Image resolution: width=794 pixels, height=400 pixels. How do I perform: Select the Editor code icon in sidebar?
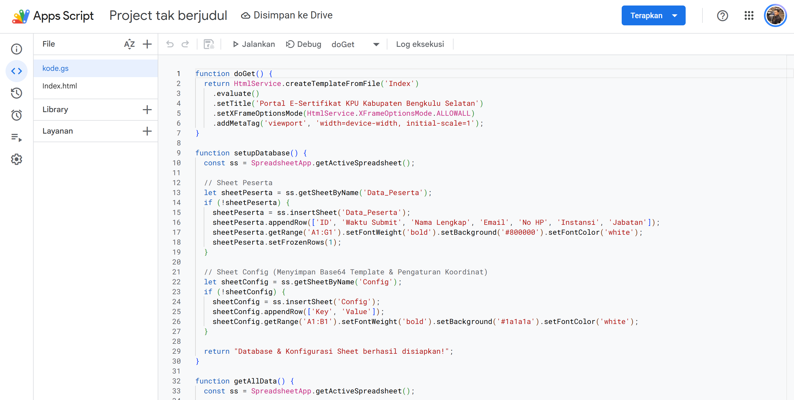[x=17, y=71]
